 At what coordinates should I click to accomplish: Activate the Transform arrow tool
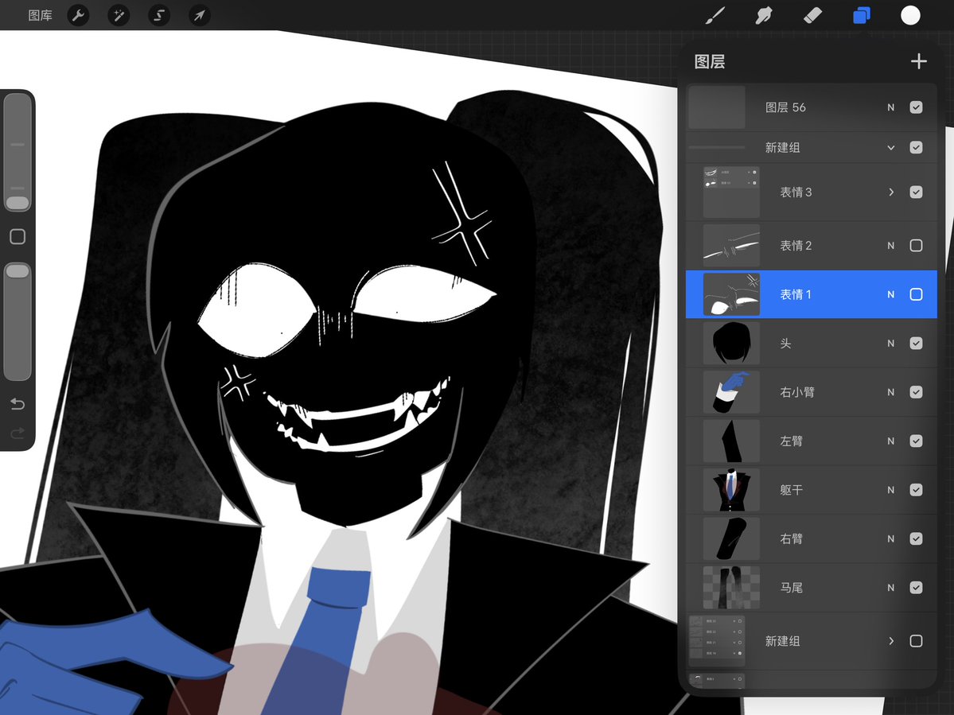pos(200,15)
